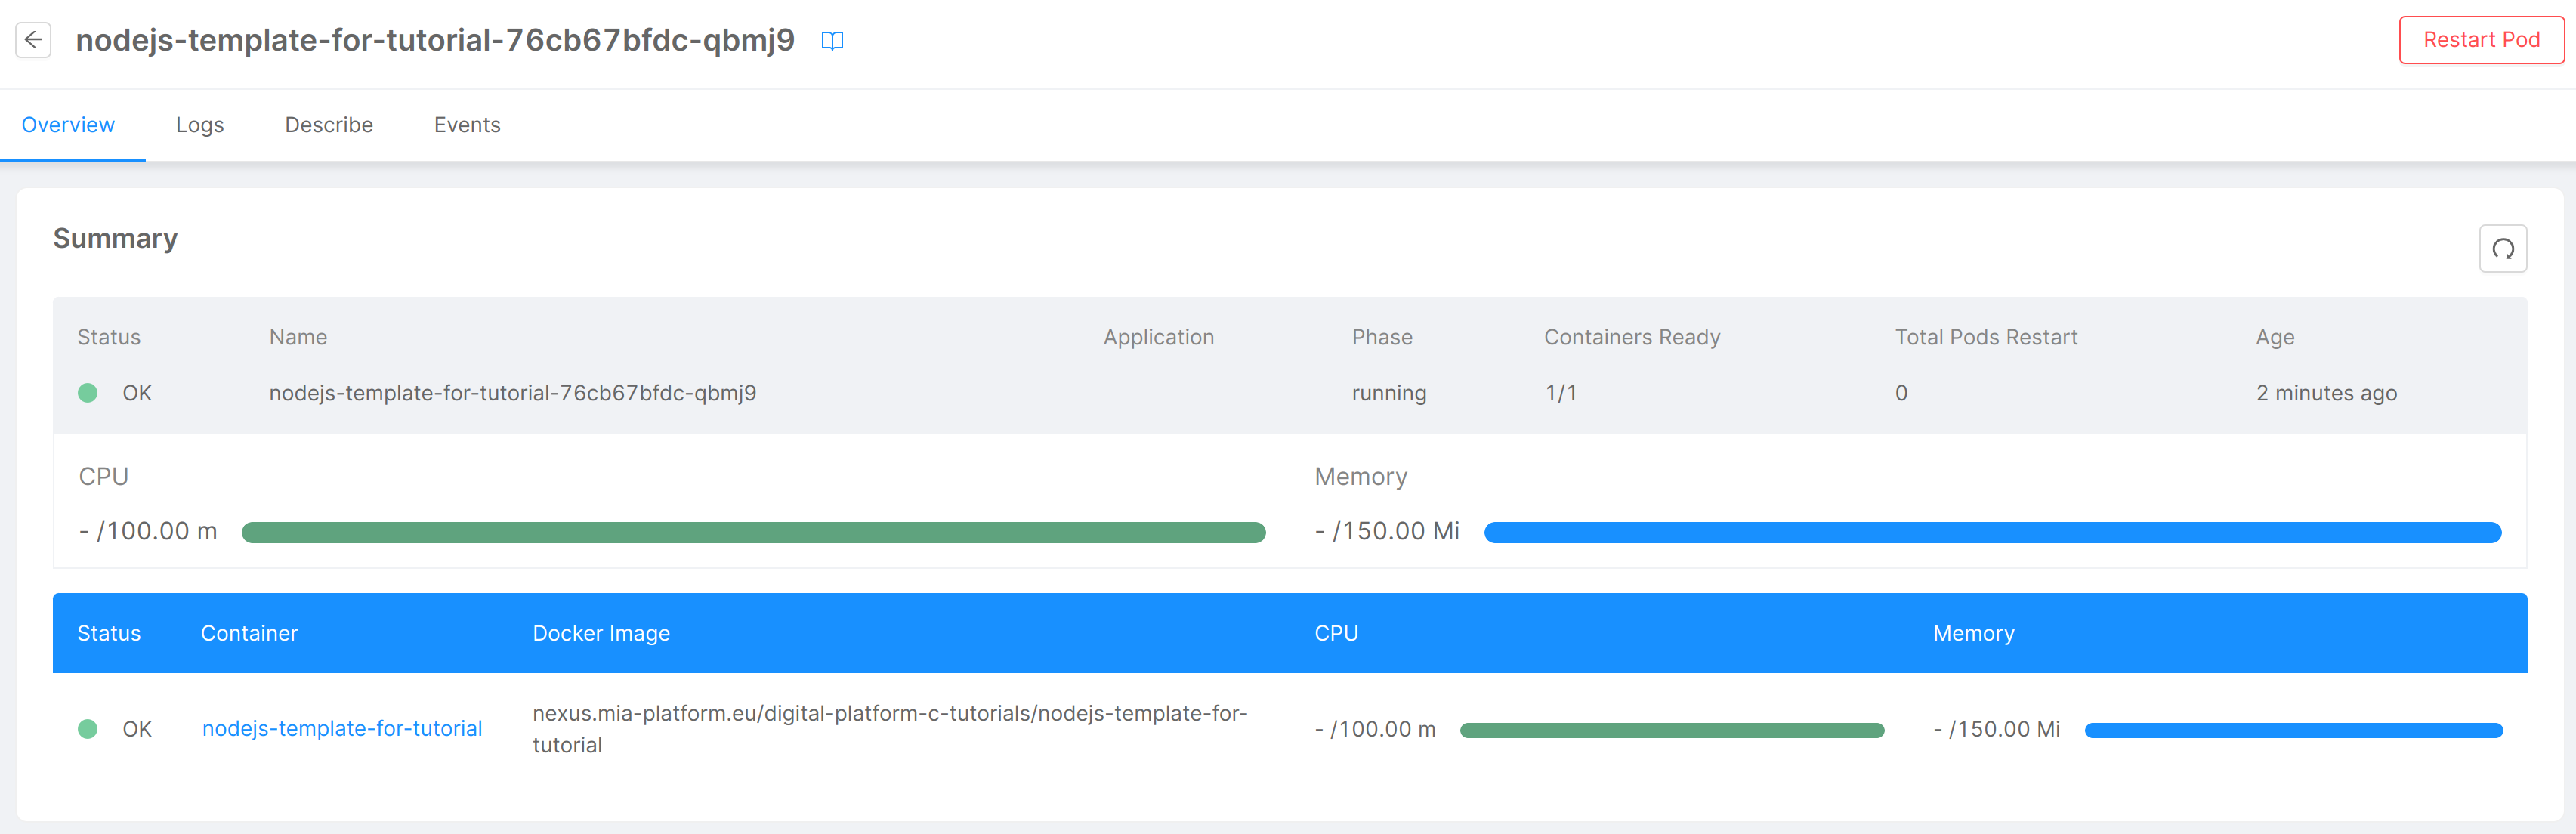Switch to the Logs tab
Image resolution: width=2576 pixels, height=834 pixels.
199,125
